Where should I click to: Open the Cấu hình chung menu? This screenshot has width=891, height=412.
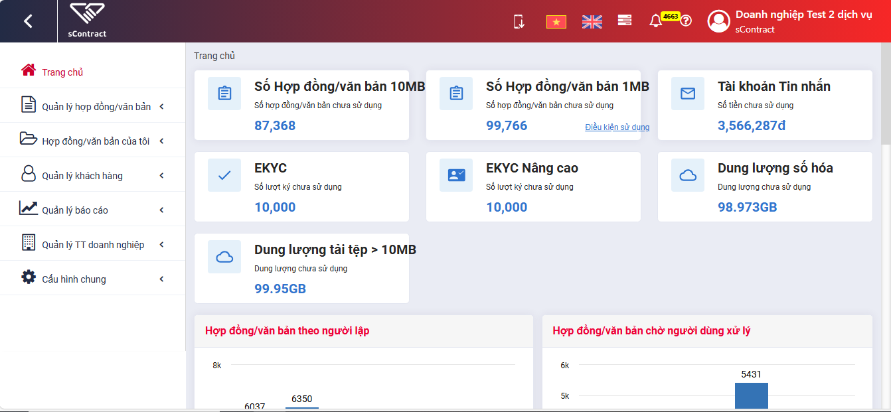92,279
